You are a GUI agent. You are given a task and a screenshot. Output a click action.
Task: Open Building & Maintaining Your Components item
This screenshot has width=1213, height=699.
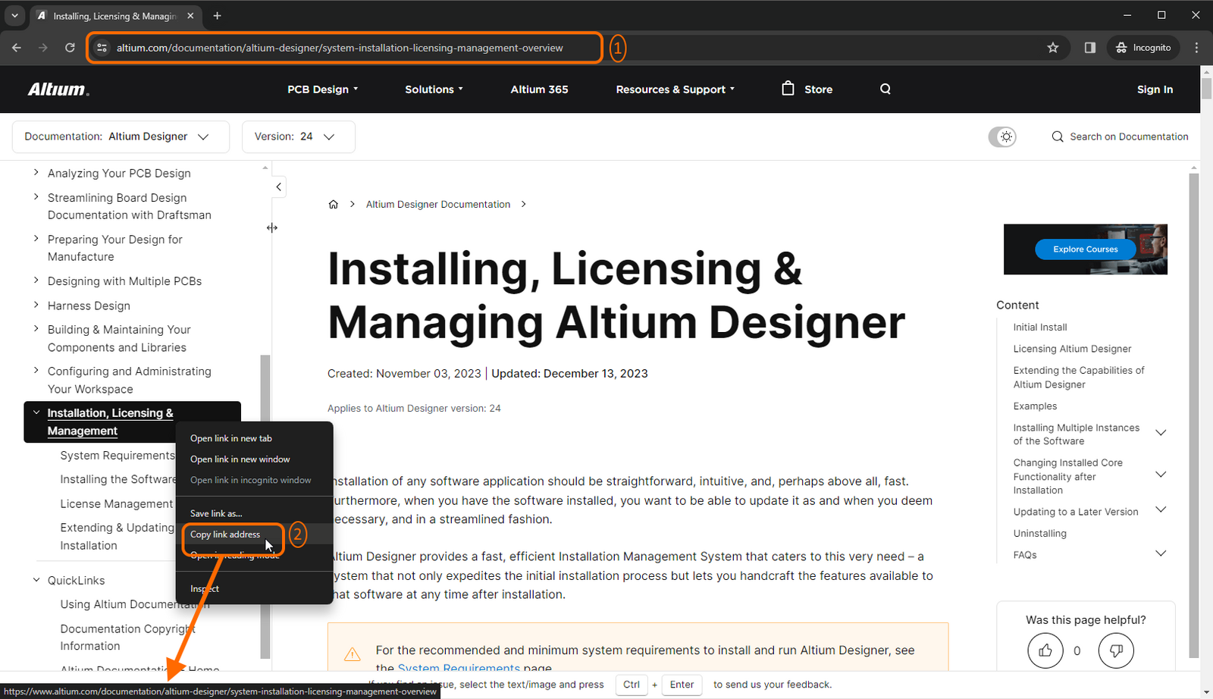[119, 339]
